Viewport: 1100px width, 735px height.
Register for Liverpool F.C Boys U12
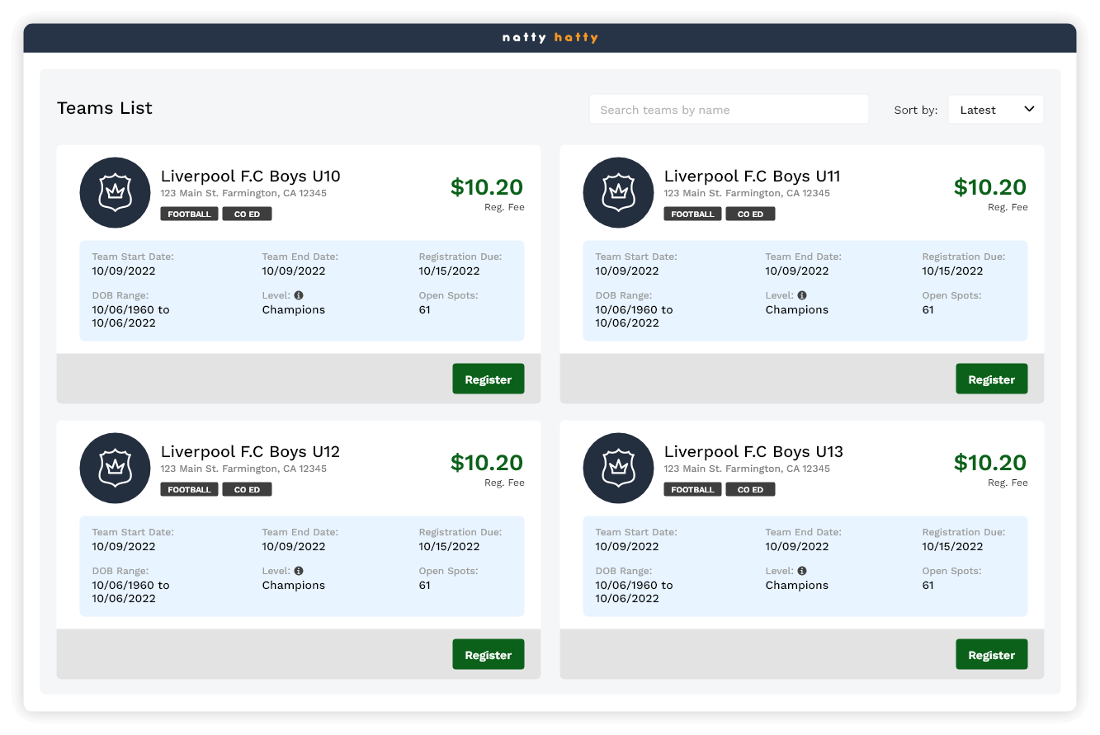pos(488,654)
